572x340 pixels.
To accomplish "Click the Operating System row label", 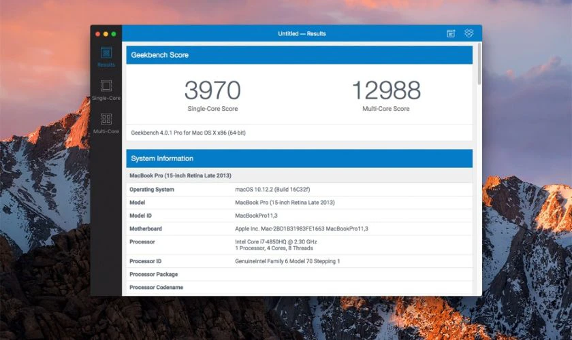I will 152,190.
